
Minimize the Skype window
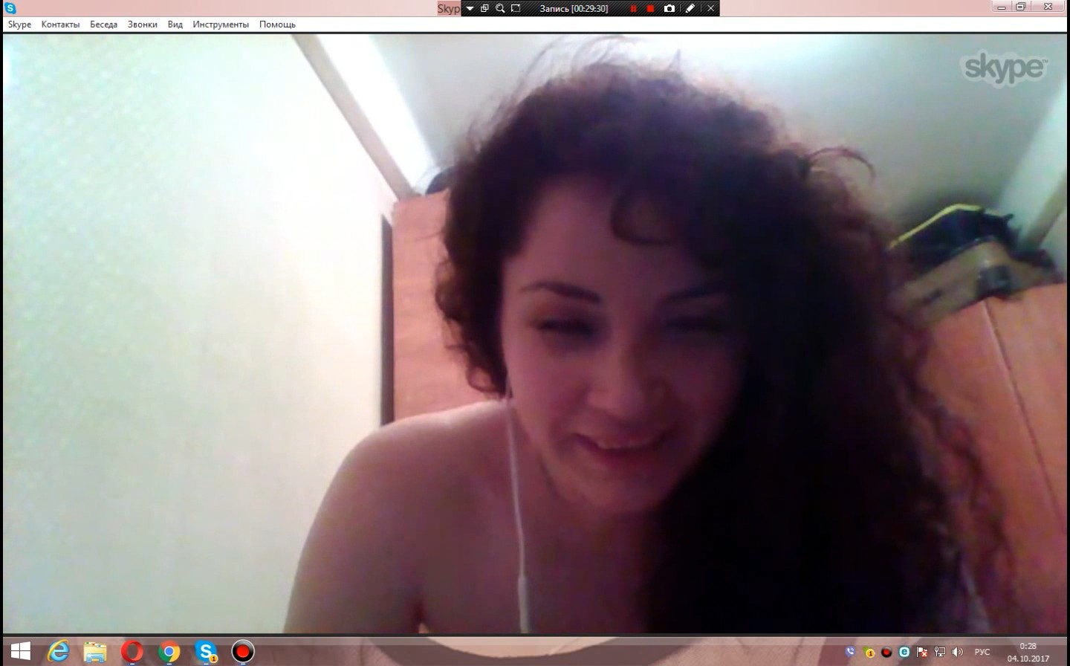(1002, 7)
